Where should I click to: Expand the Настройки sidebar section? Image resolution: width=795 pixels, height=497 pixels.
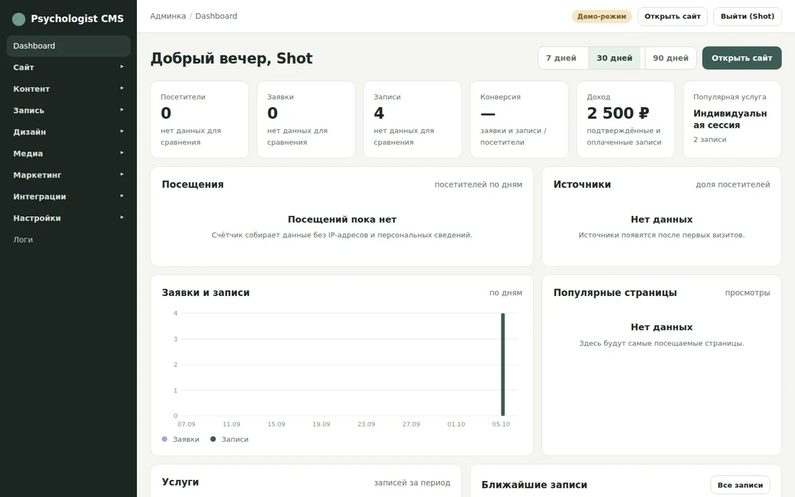(x=68, y=219)
